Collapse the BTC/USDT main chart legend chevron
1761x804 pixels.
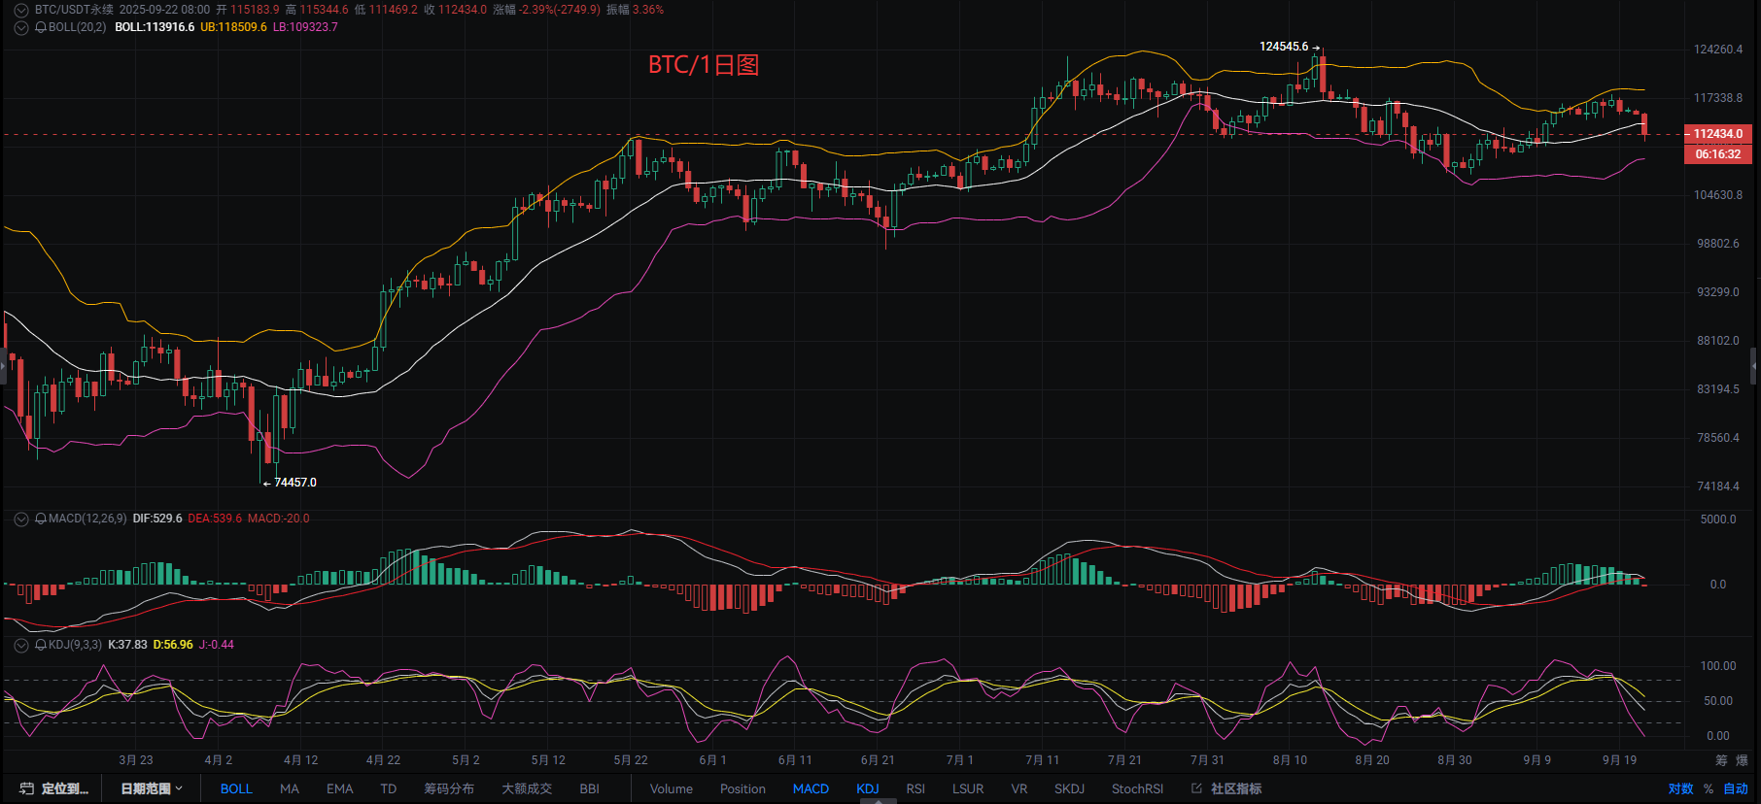click(20, 10)
